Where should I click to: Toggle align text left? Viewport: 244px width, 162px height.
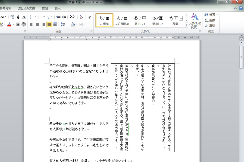pos(32,24)
